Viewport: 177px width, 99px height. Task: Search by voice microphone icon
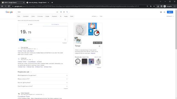61,12
